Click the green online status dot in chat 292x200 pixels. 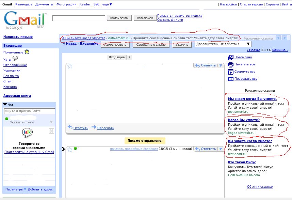point(7,119)
